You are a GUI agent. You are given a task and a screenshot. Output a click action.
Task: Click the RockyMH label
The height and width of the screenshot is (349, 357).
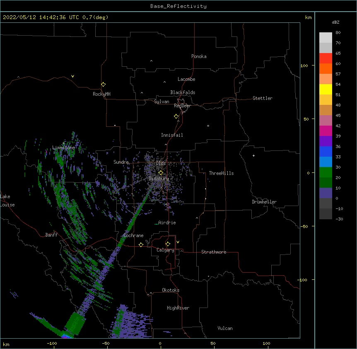tap(101, 94)
